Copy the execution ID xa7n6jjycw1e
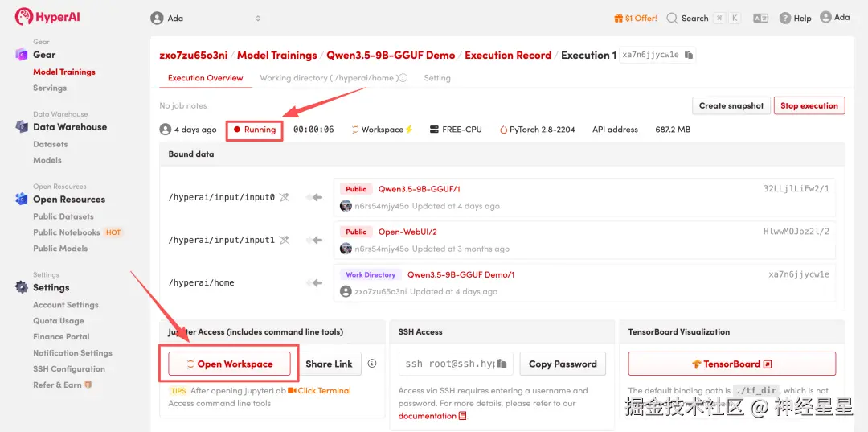The width and height of the screenshot is (868, 432). pos(689,55)
